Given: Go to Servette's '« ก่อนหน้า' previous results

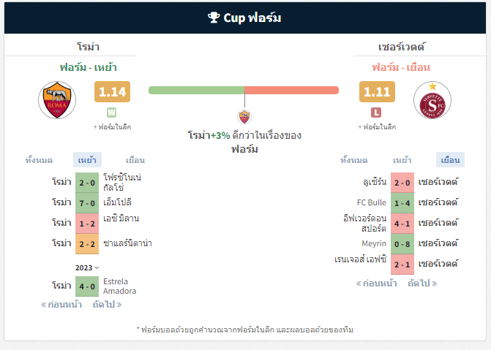Looking at the screenshot, I should 376,284.
